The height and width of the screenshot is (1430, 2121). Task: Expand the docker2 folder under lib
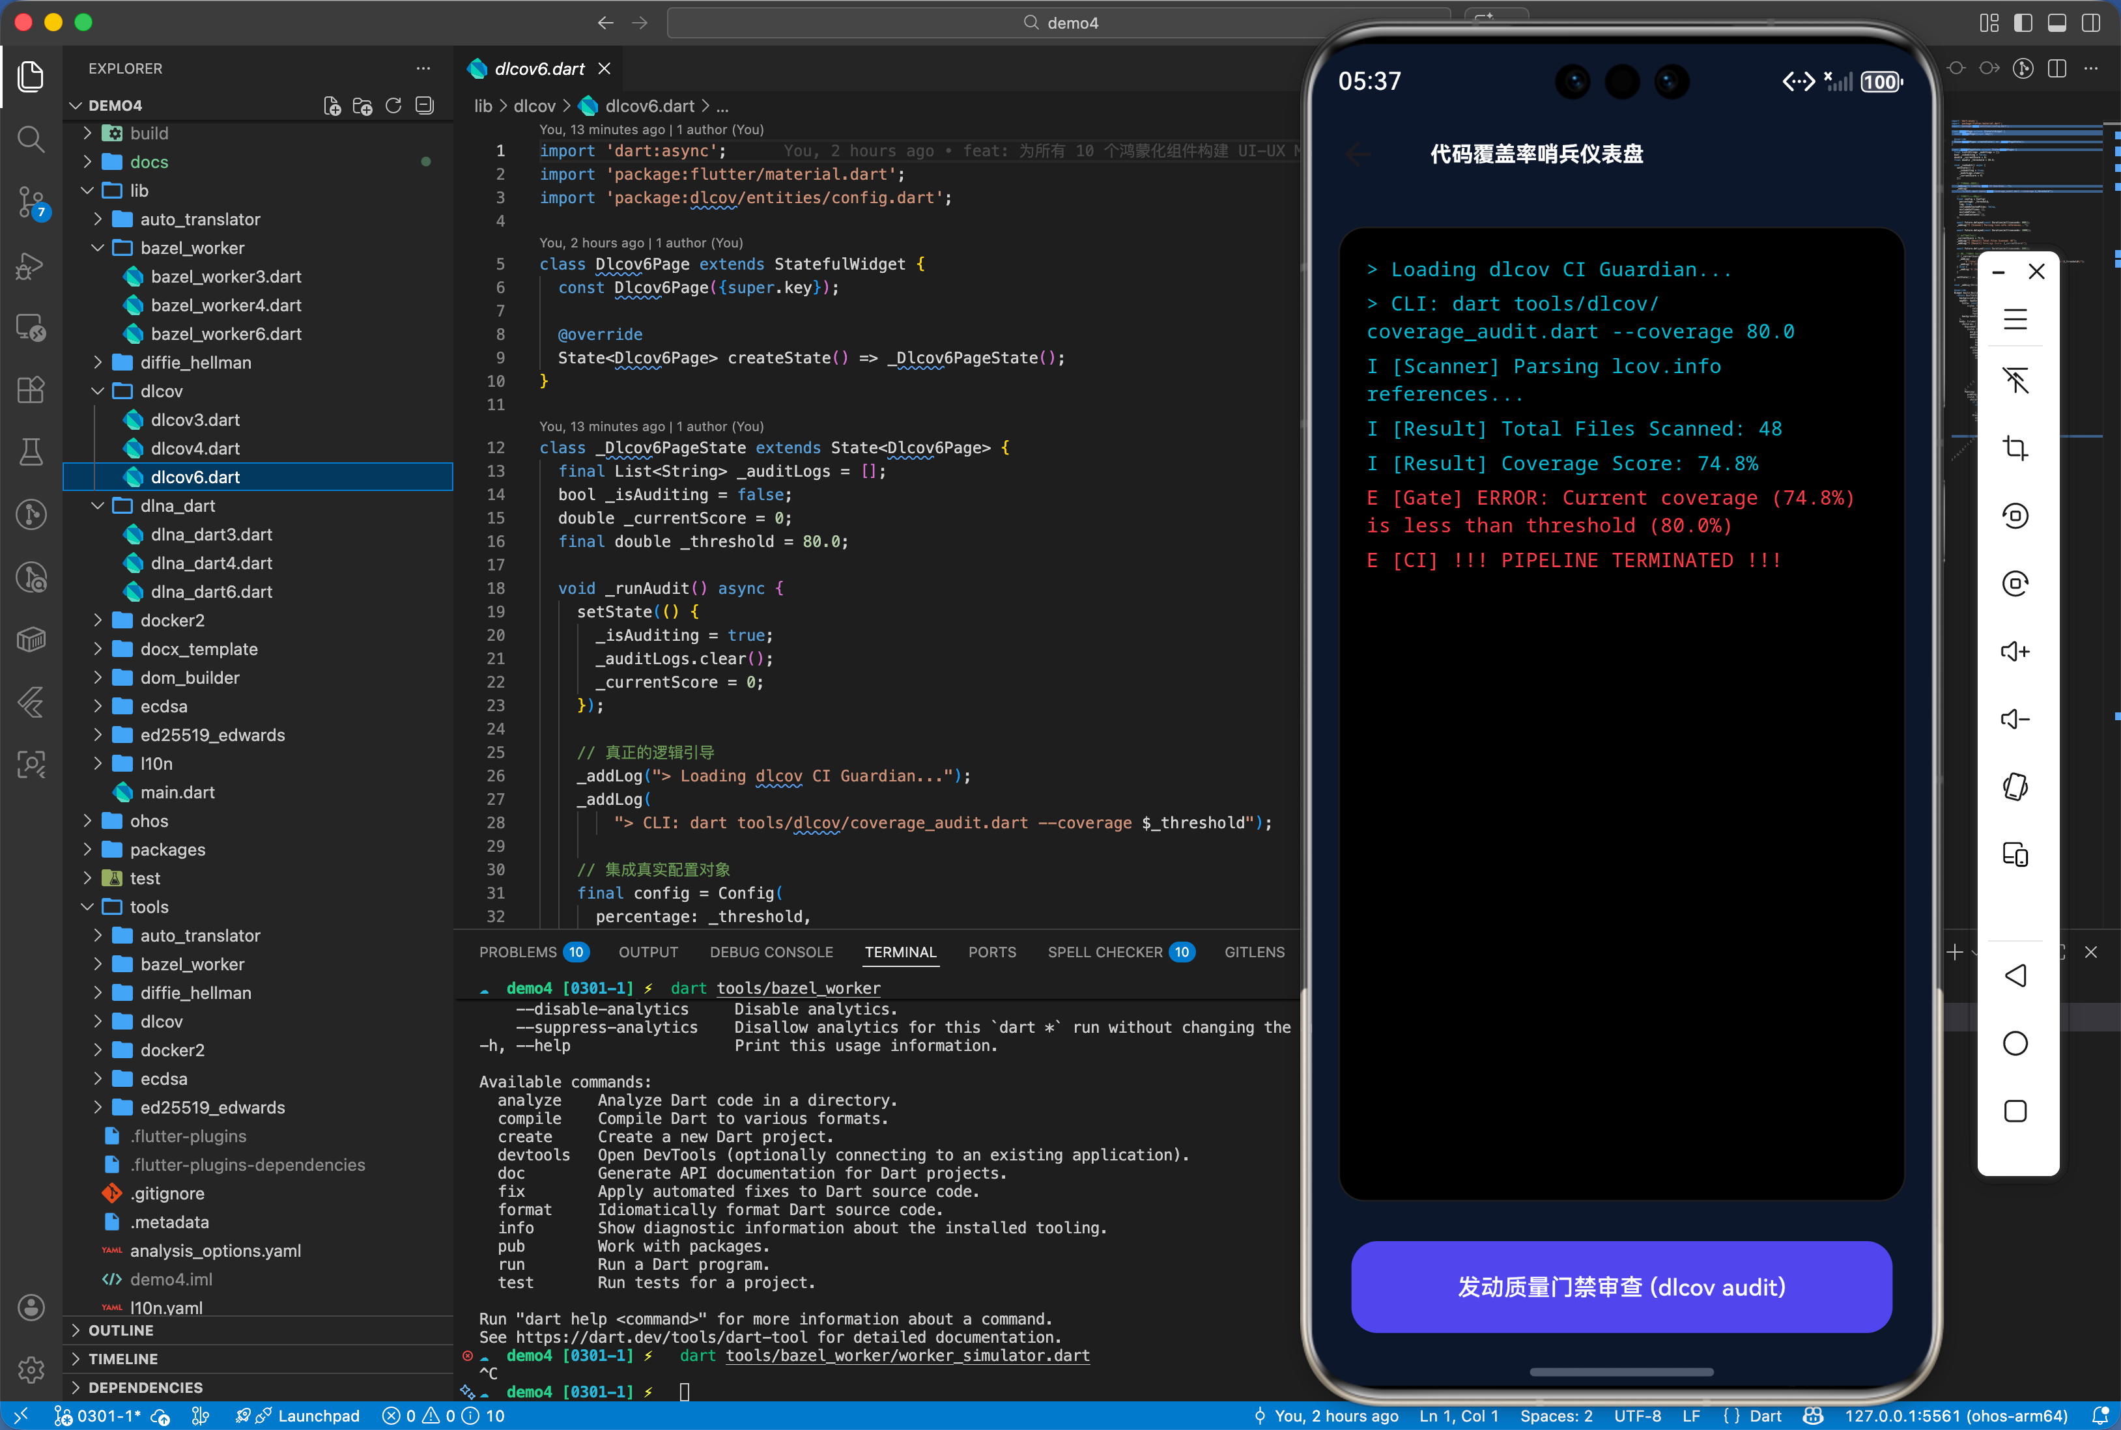tap(171, 620)
